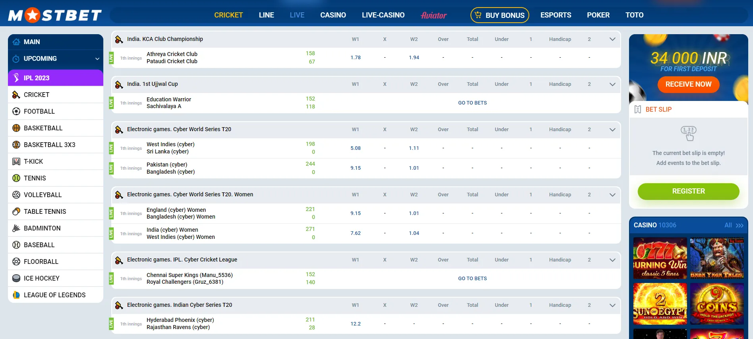Collapse the India. 1st Ujjwal Cup section
This screenshot has width=753, height=339.
(x=612, y=84)
